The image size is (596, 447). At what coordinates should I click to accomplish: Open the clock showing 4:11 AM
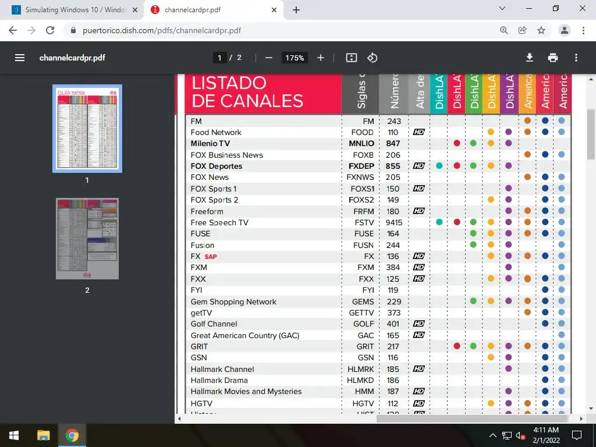tap(546, 435)
